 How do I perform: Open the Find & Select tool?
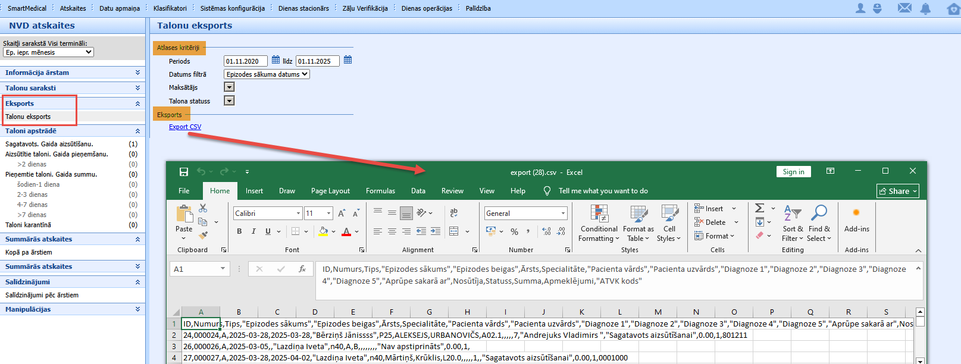pyautogui.click(x=819, y=222)
